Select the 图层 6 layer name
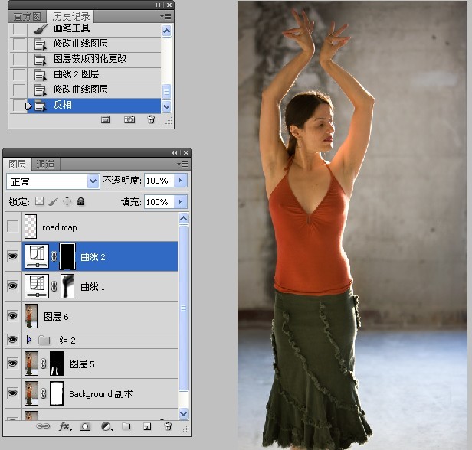472x450 pixels. click(56, 316)
